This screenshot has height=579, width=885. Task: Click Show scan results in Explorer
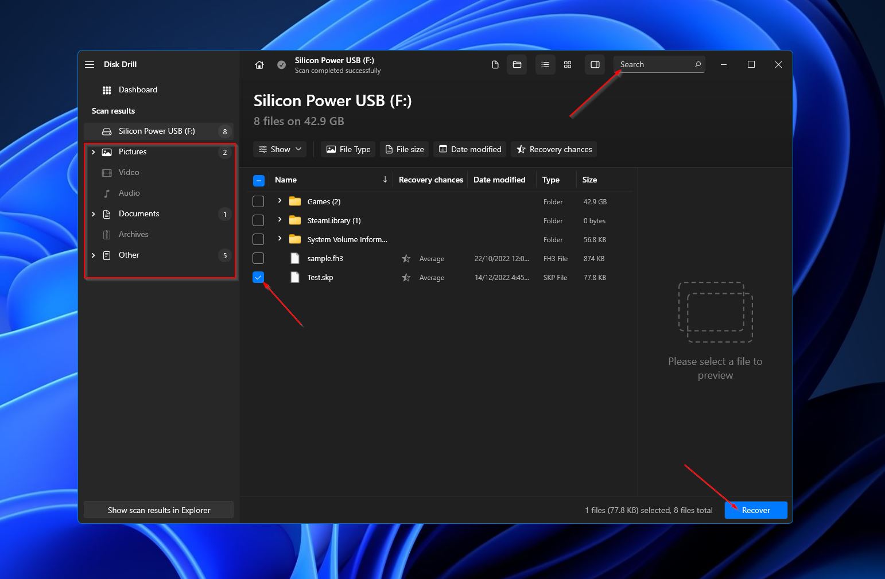click(x=159, y=510)
